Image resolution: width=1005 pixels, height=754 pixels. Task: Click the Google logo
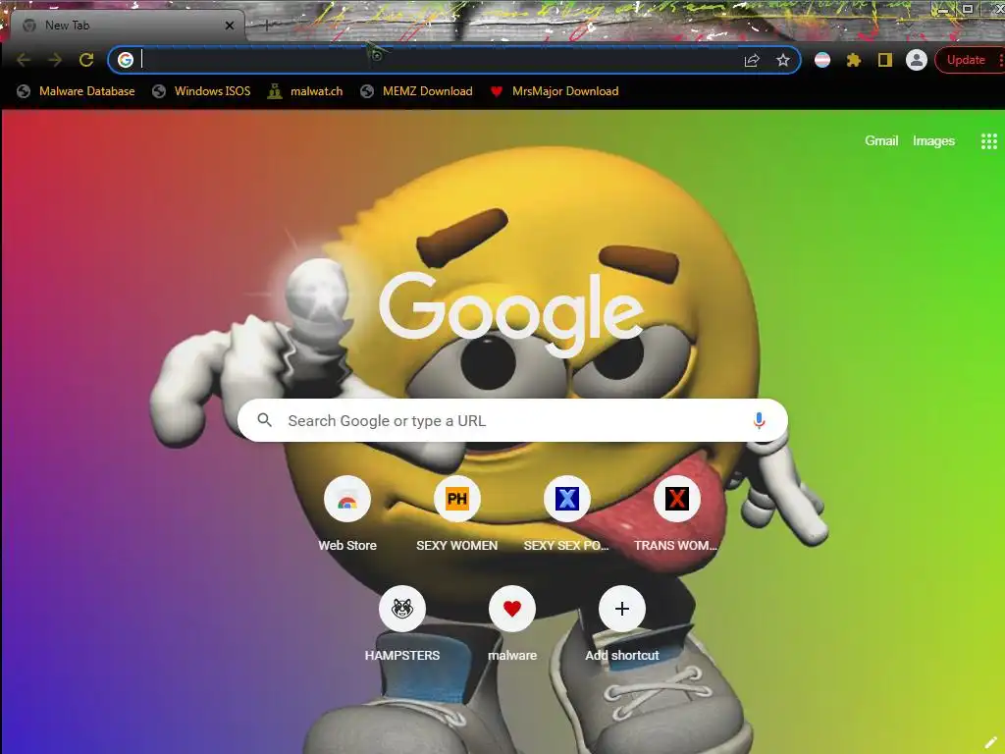click(510, 314)
